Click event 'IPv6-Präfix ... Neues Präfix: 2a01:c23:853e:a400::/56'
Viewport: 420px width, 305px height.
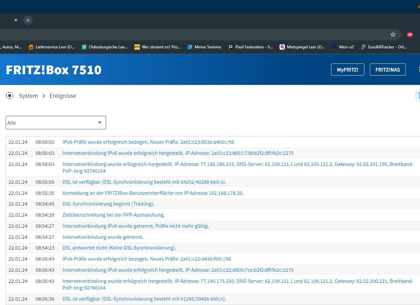click(148, 142)
